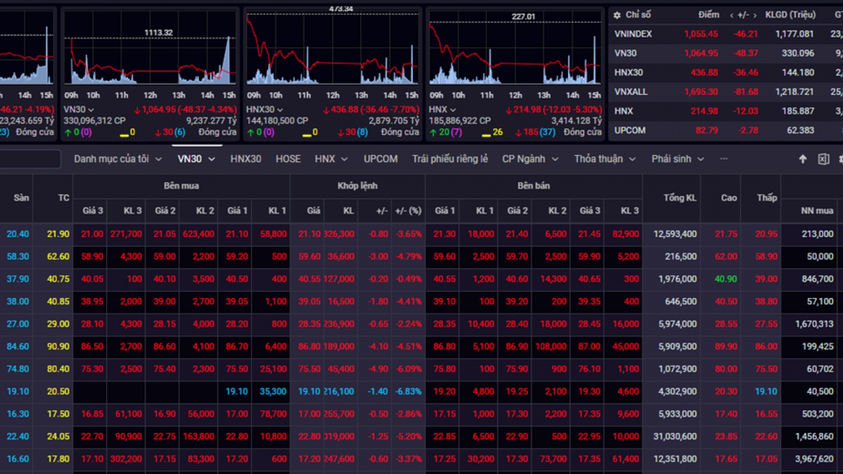Click high price 40.90 green cell
The height and width of the screenshot is (474, 843).
tap(726, 279)
